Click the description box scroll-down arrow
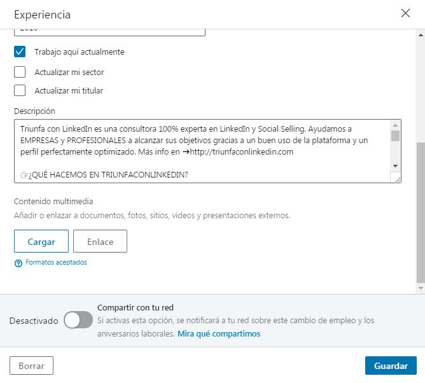425x383 pixels. (395, 165)
